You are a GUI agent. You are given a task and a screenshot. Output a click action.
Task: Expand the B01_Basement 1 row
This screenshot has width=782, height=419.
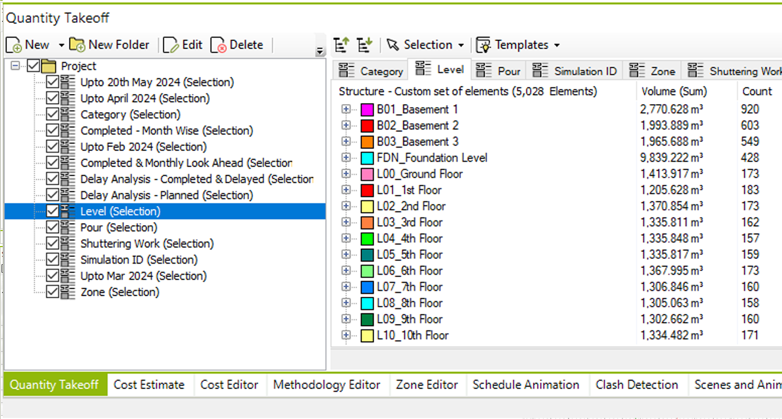click(x=346, y=109)
